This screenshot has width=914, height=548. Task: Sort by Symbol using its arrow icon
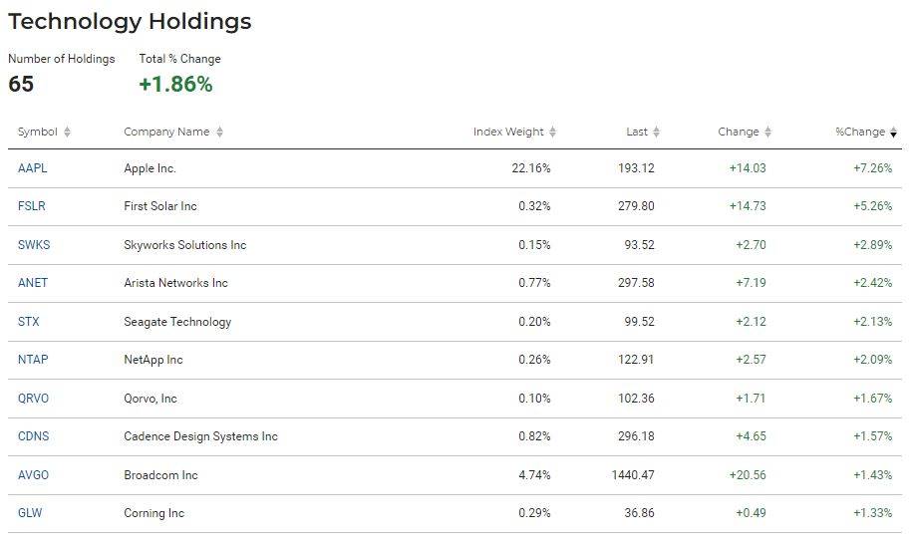pyautogui.click(x=67, y=132)
